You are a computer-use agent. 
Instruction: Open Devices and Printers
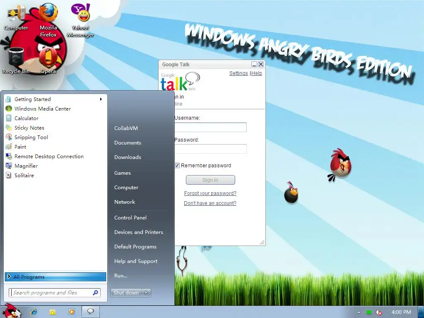click(x=139, y=232)
